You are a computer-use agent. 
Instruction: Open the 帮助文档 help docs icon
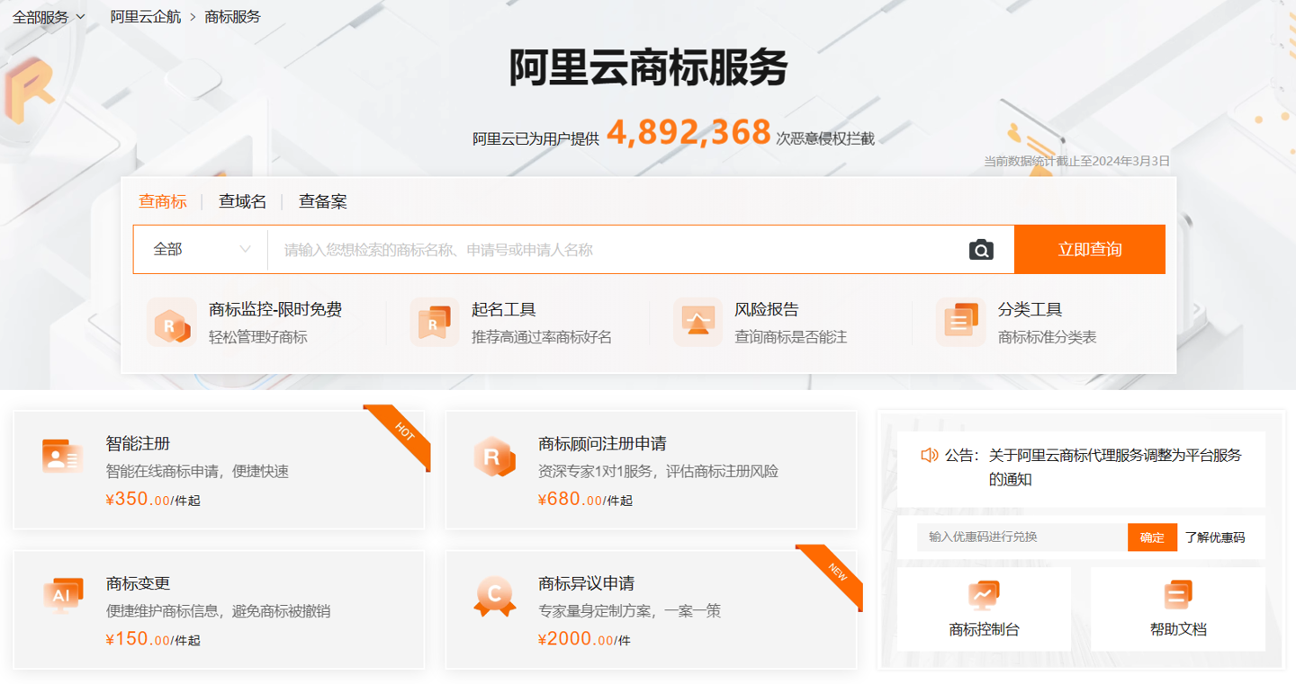coord(1177,594)
